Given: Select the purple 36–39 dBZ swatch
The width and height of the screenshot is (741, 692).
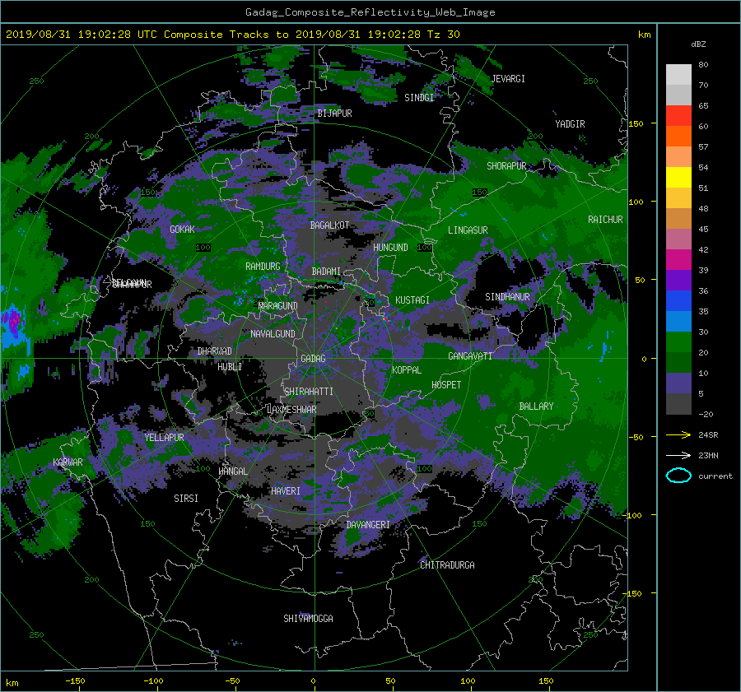Looking at the screenshot, I should tap(678, 281).
